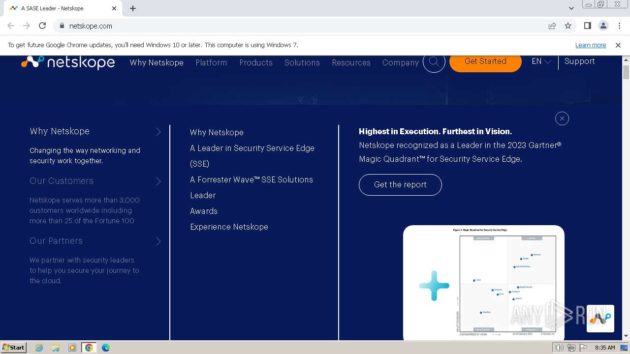Open the Awards link

click(204, 211)
